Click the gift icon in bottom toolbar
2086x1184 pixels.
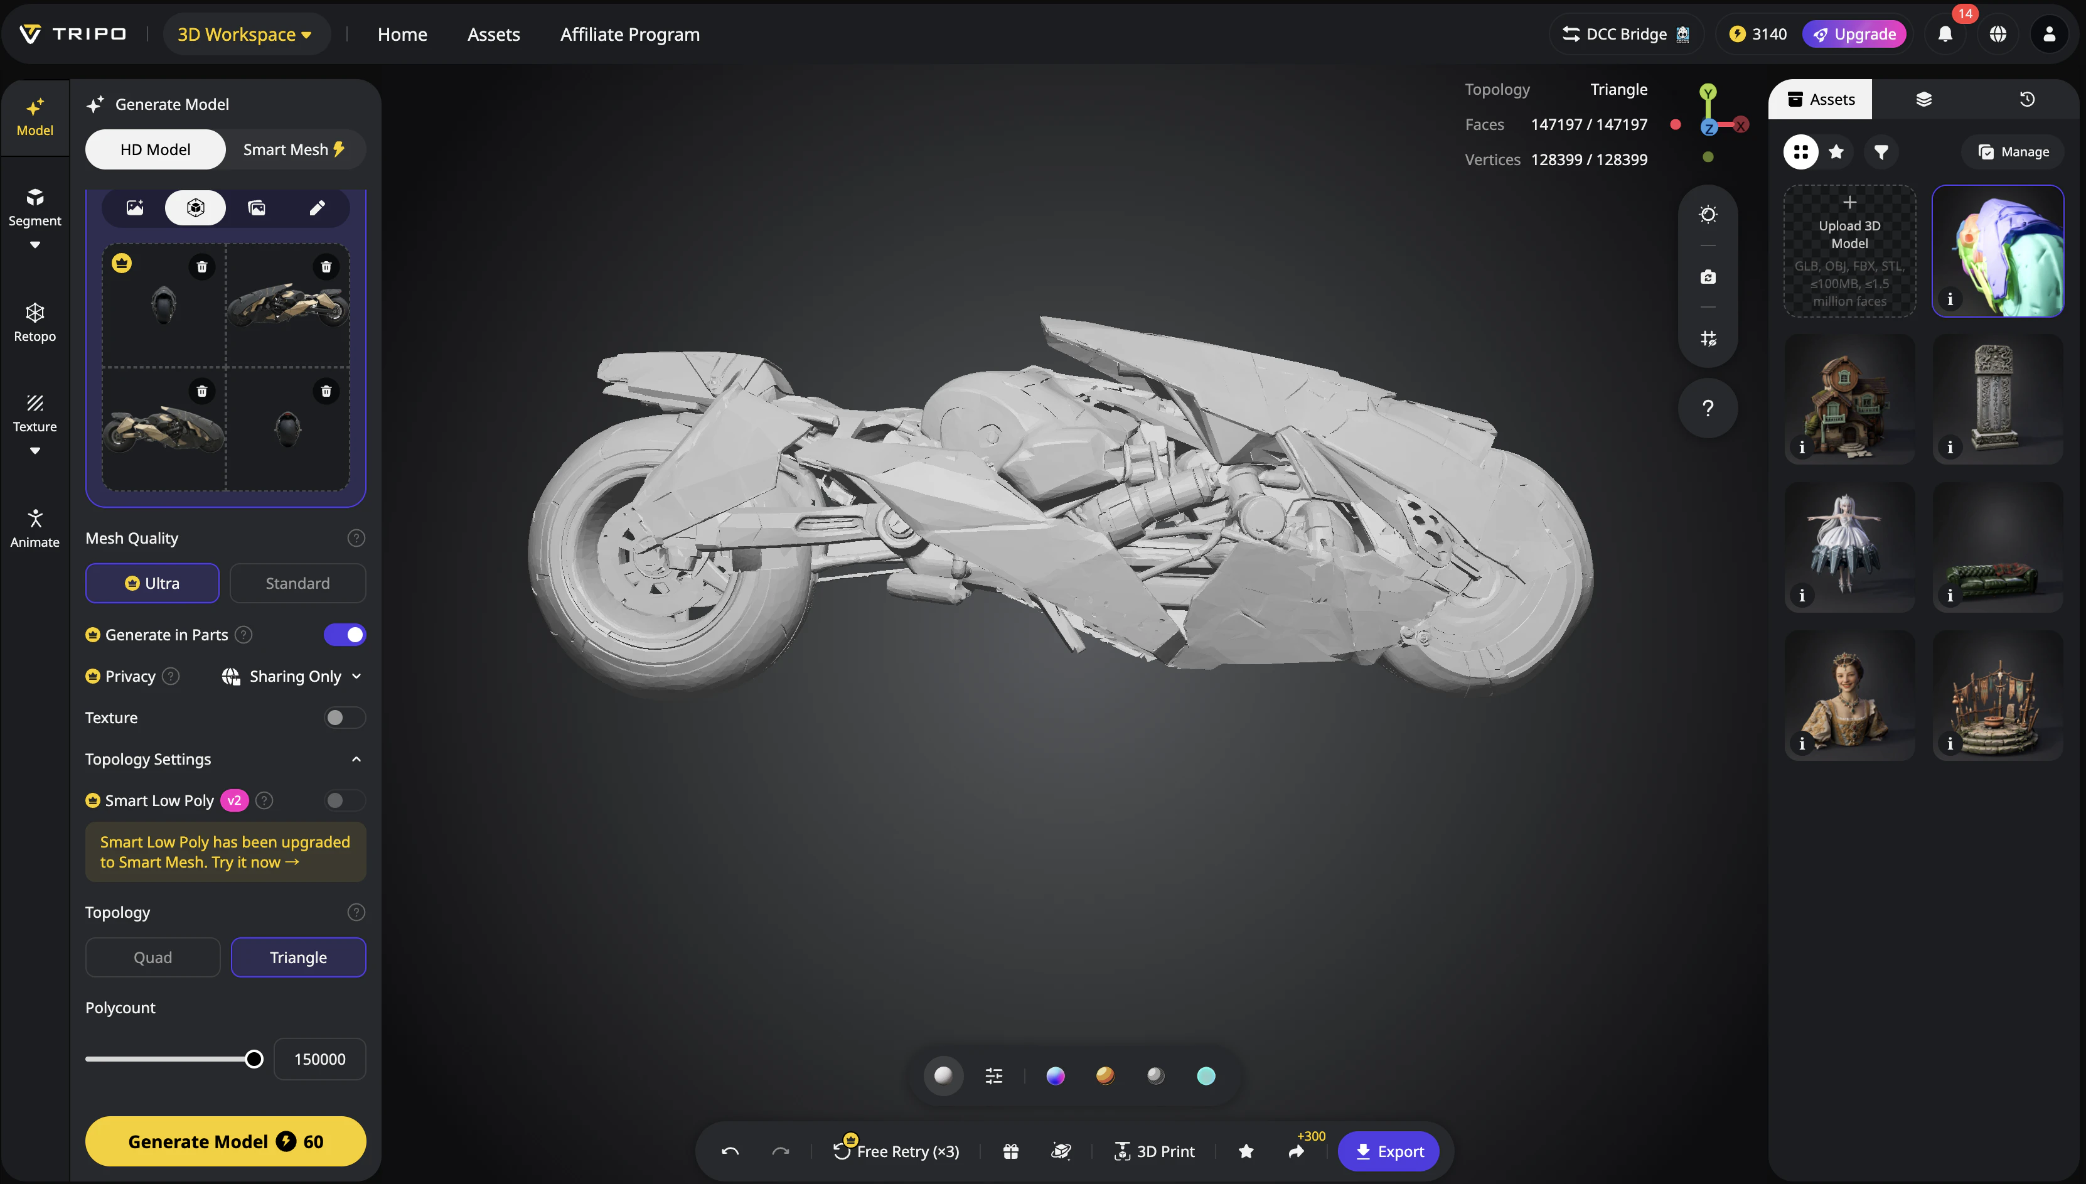coord(1011,1151)
